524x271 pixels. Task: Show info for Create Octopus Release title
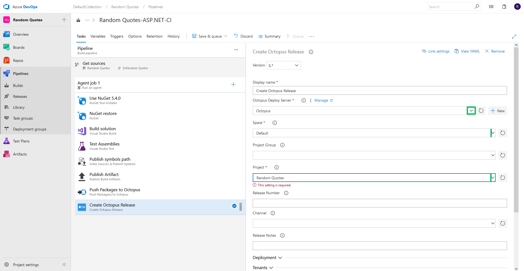[x=311, y=52]
